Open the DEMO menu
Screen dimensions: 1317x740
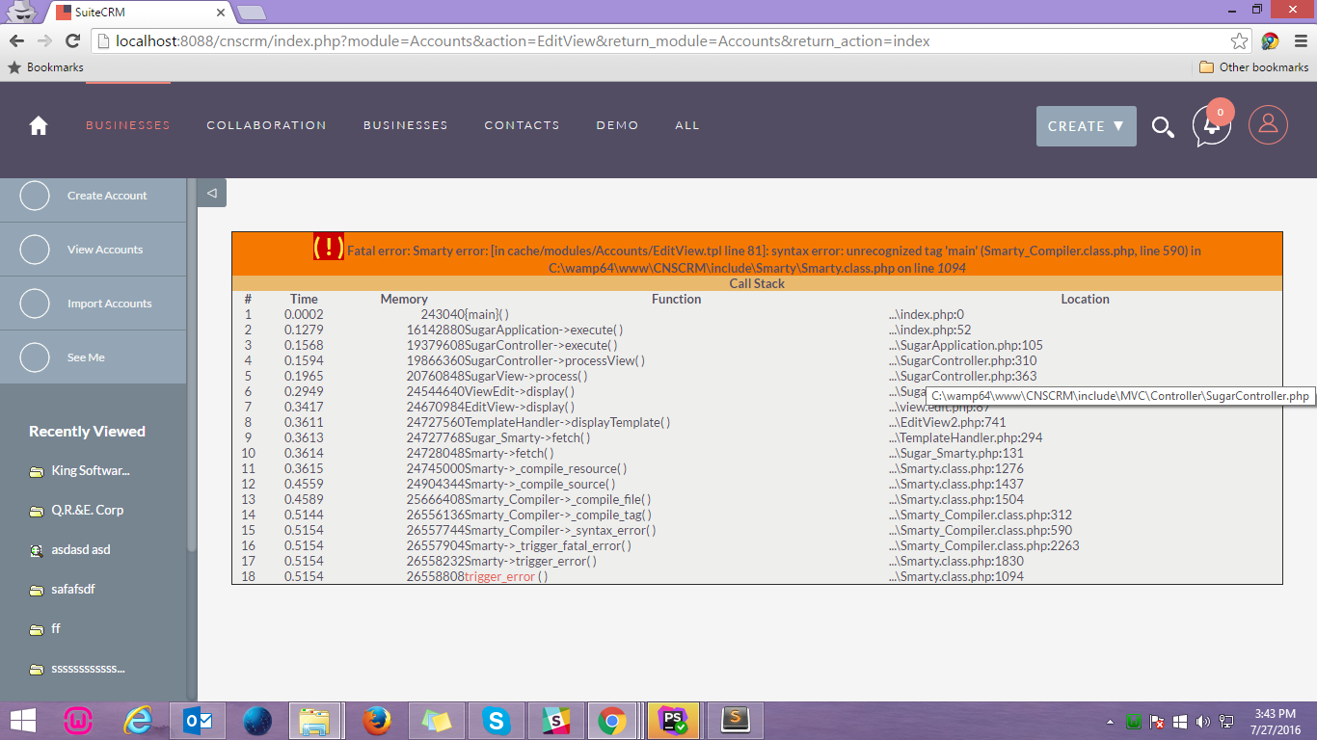(617, 125)
